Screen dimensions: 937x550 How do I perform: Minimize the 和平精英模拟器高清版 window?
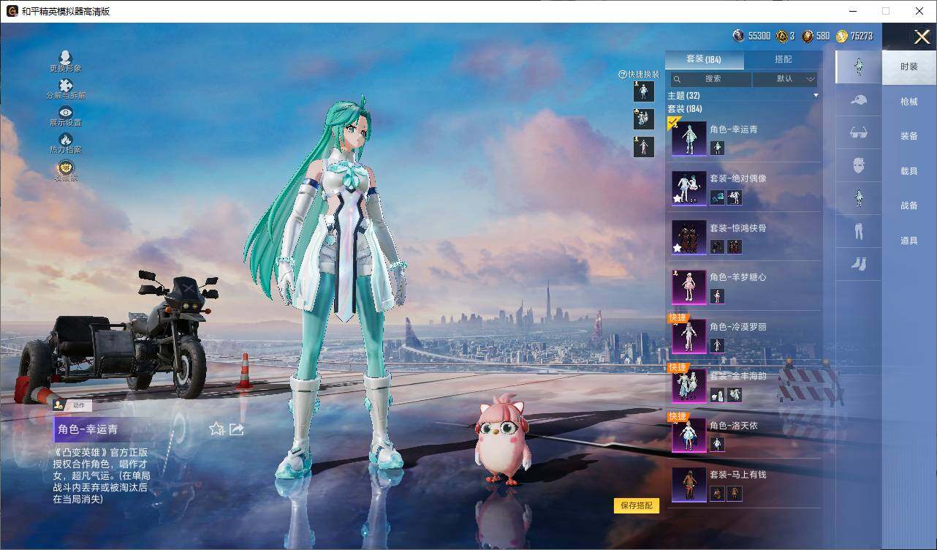pos(852,11)
